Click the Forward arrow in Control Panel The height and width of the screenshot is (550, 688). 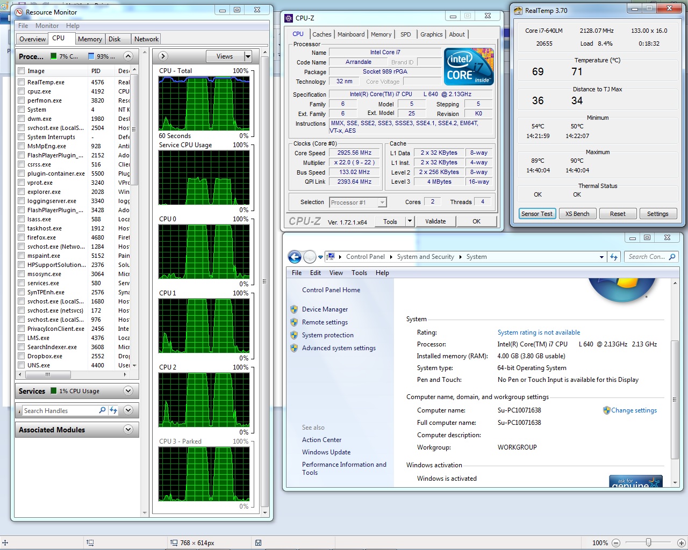[x=310, y=257]
